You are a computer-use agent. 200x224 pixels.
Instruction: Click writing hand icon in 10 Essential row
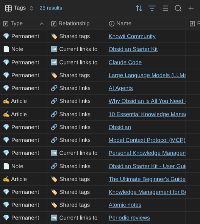pos(6,114)
